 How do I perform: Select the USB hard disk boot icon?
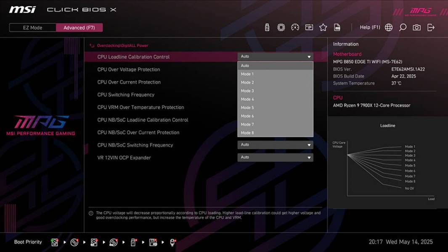[x=94, y=242]
